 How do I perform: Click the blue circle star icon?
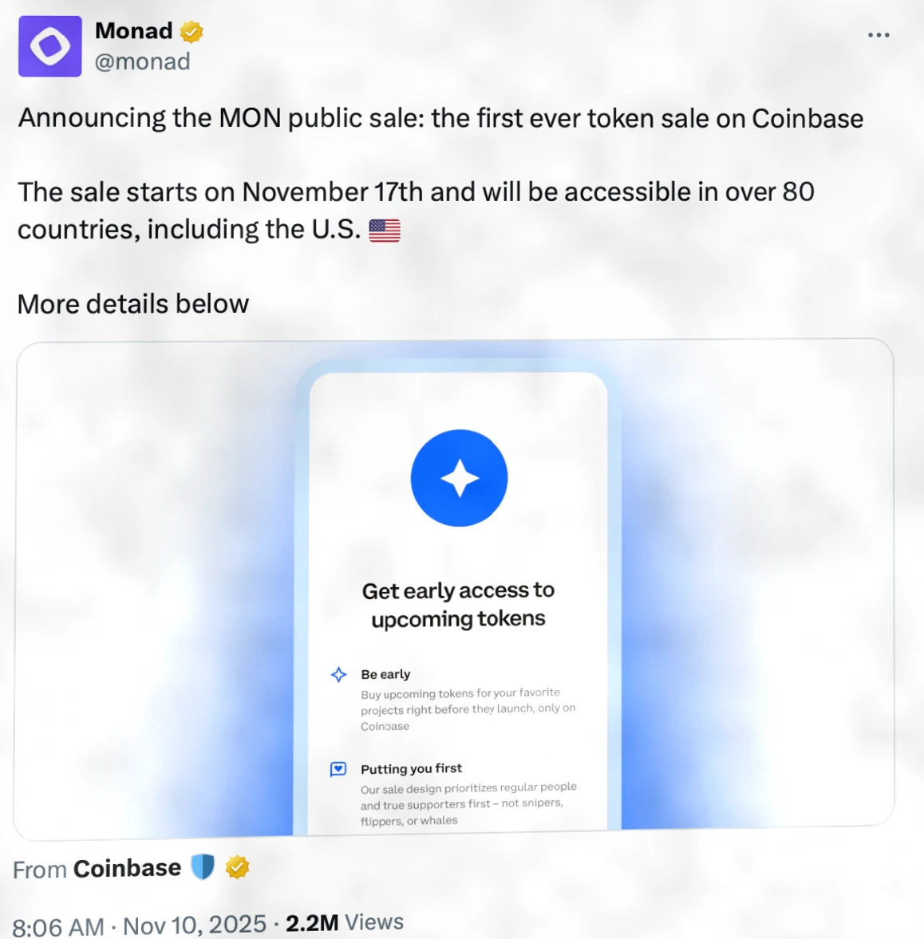(459, 478)
